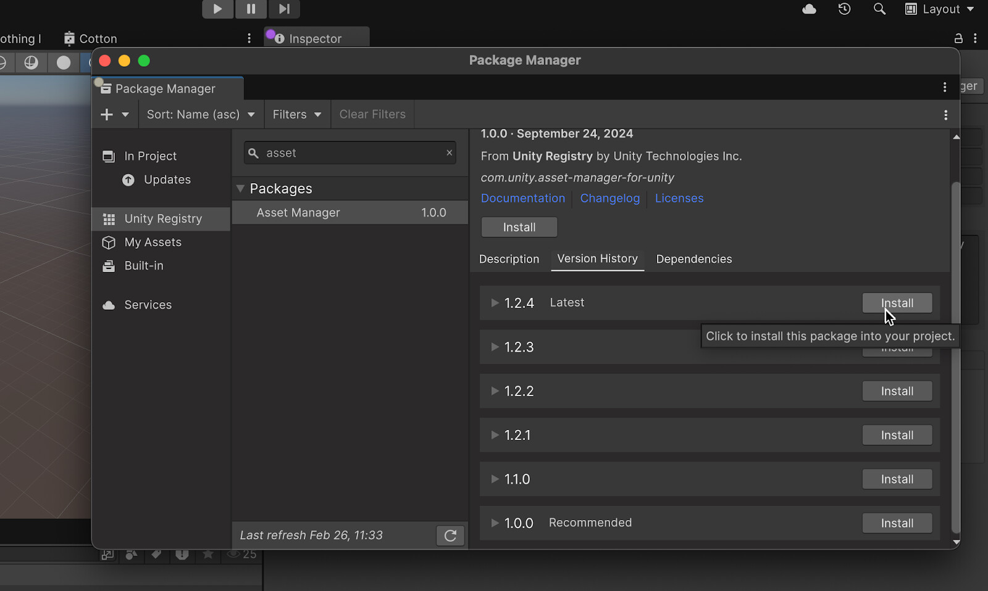988x591 pixels.
Task: Toggle the favorites star in bottom strip
Action: pyautogui.click(x=207, y=554)
